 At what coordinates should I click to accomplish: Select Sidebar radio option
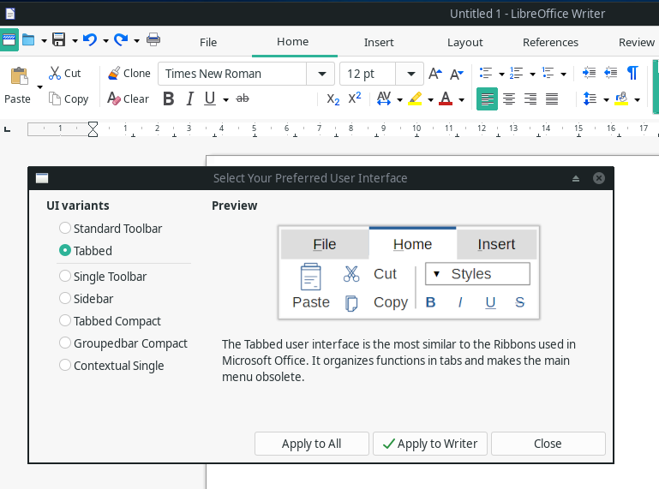tap(87, 299)
